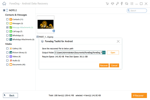Check the WhatsApp (3) checkbox
The height and width of the screenshot is (100, 150).
point(7,35)
